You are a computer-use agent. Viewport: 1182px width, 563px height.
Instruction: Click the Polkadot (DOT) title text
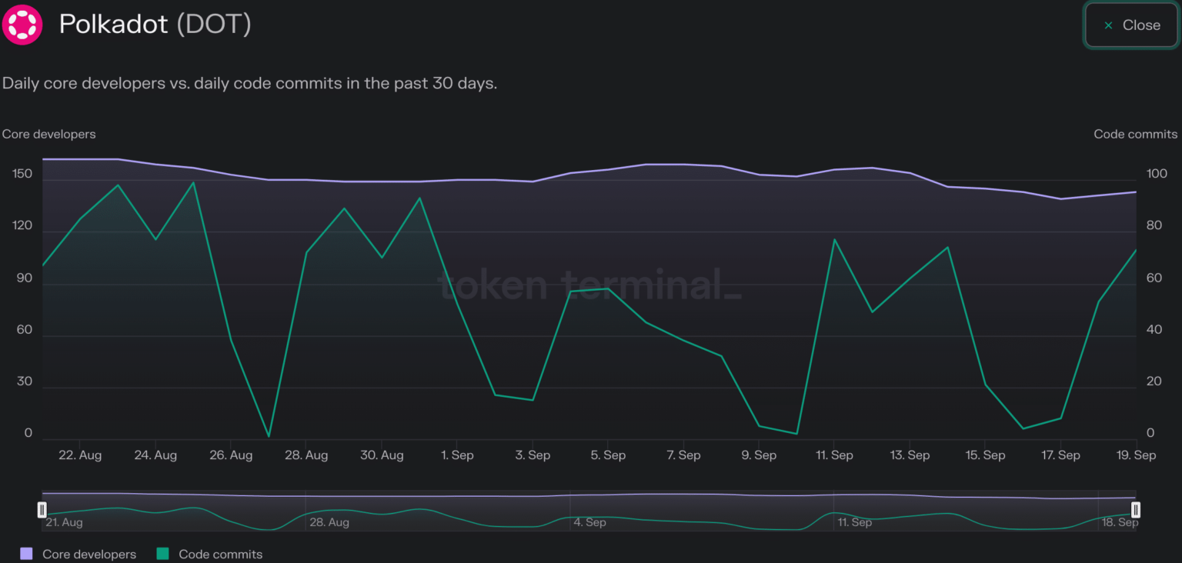[x=155, y=25]
